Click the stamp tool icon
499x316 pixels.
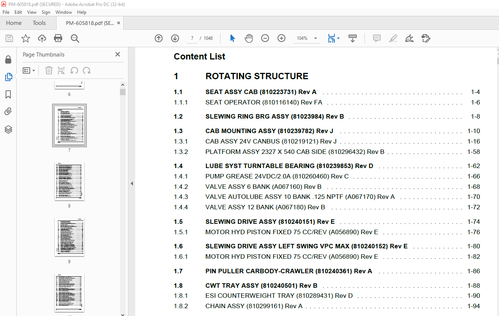click(x=426, y=38)
